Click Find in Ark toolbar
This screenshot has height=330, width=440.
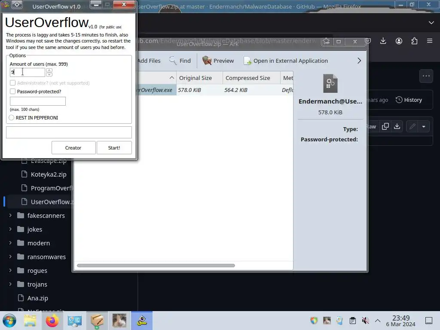pyautogui.click(x=180, y=61)
